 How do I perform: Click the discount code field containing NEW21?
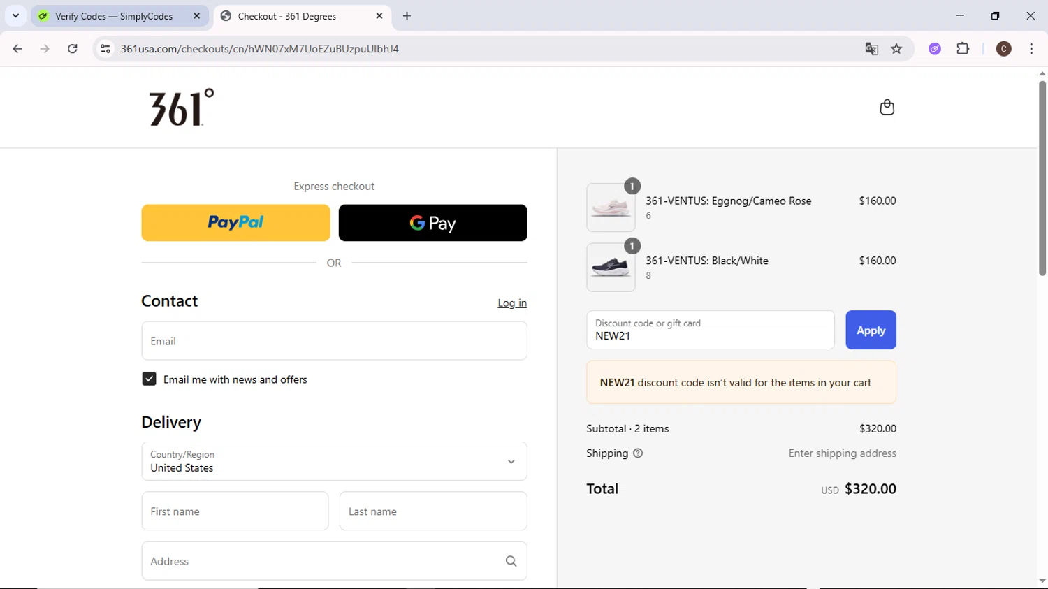click(x=711, y=330)
